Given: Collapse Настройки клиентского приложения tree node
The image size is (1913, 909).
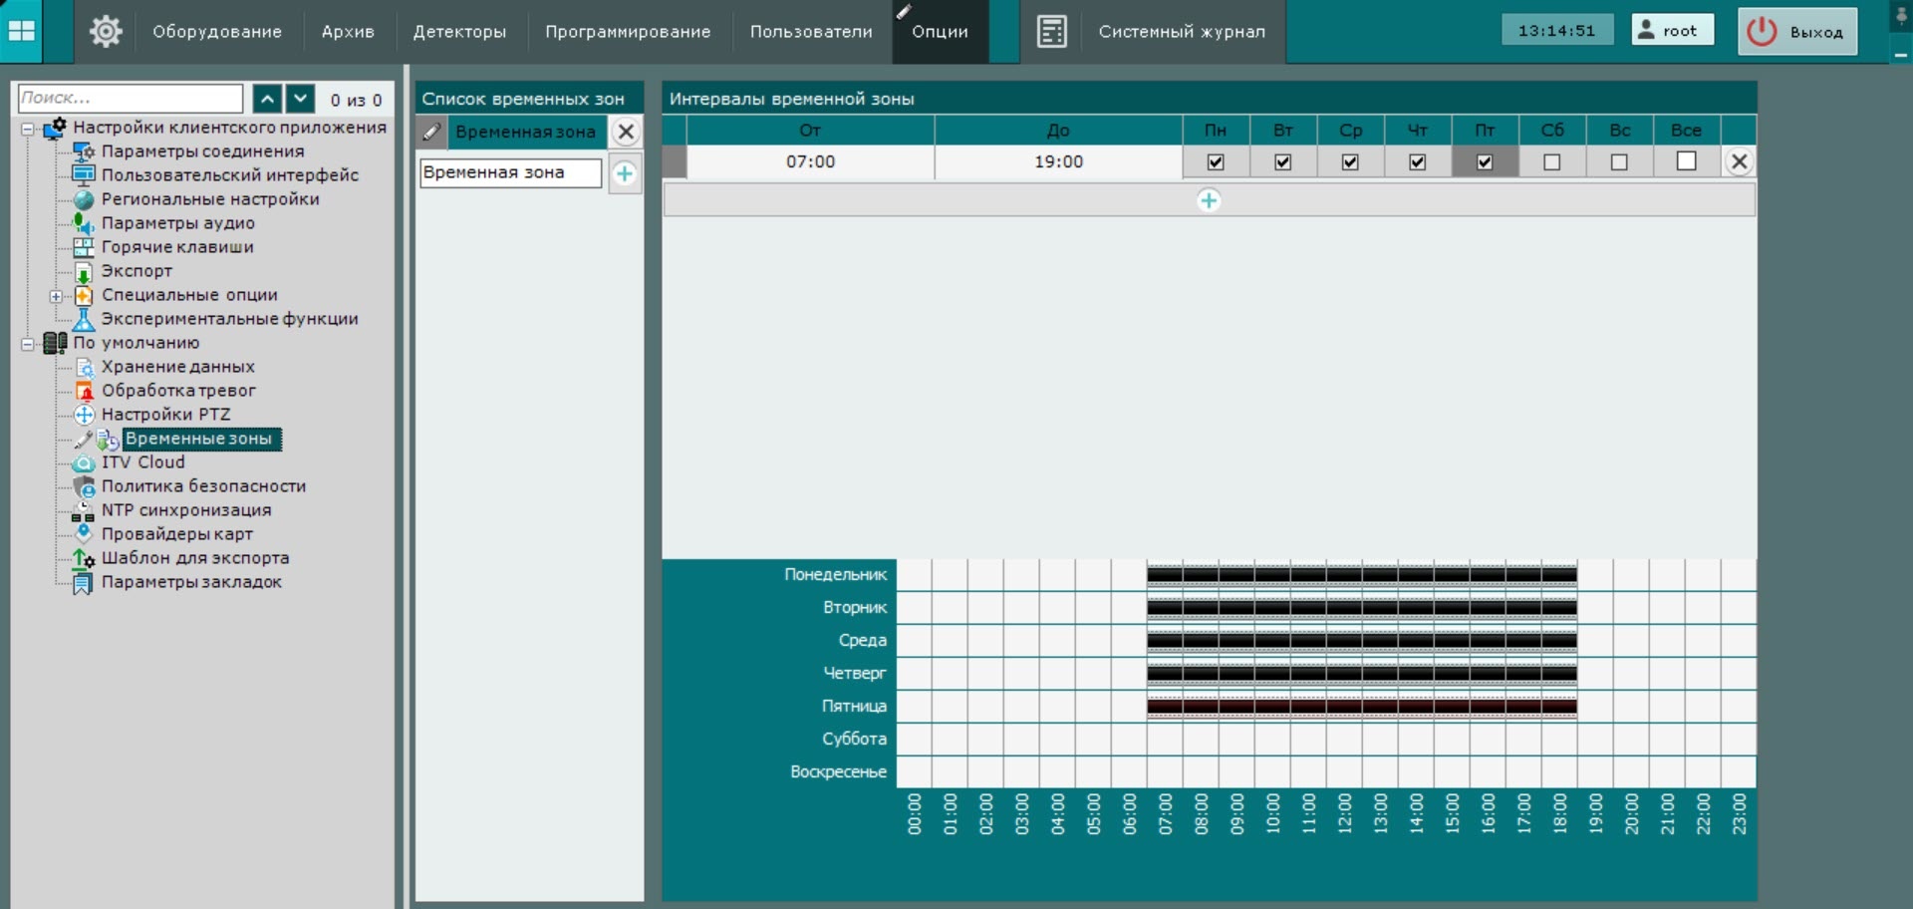Looking at the screenshot, I should [x=28, y=129].
